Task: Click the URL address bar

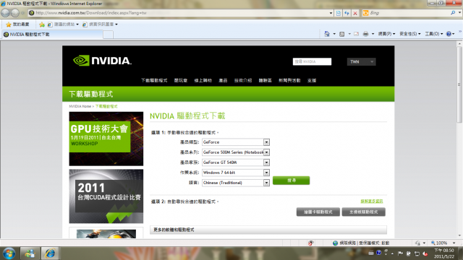Action: pos(179,13)
